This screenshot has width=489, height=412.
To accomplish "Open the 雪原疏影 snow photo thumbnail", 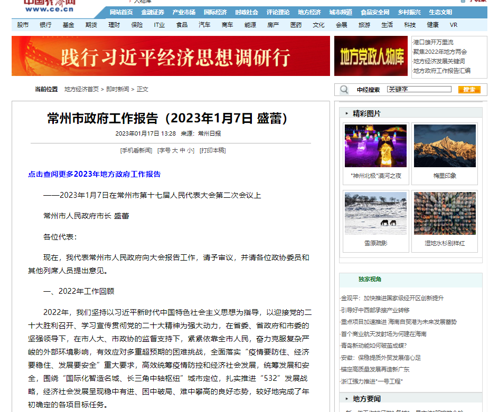I will [376, 213].
